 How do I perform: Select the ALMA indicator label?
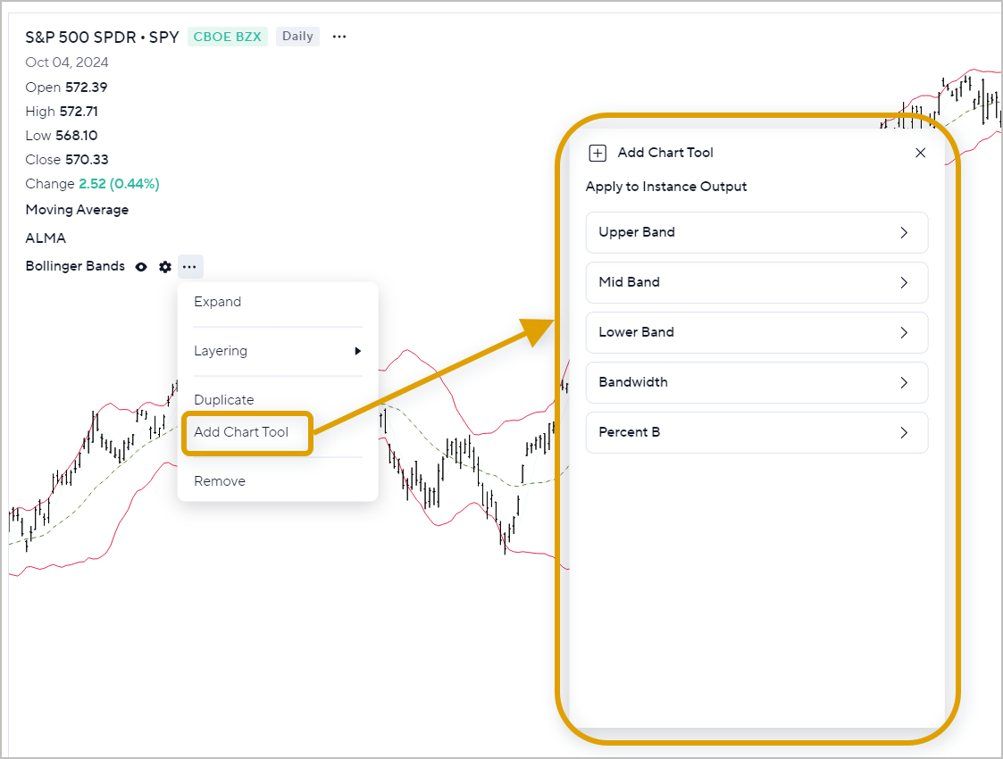pos(46,238)
